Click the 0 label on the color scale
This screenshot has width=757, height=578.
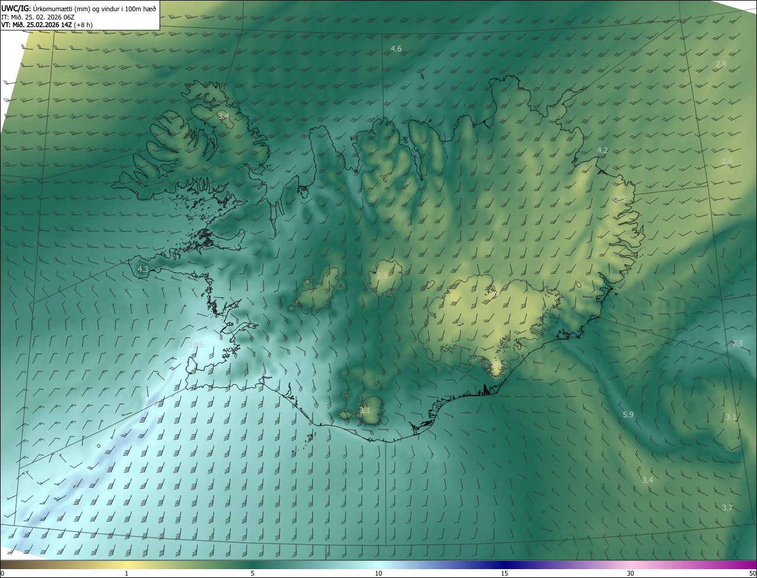[2, 573]
